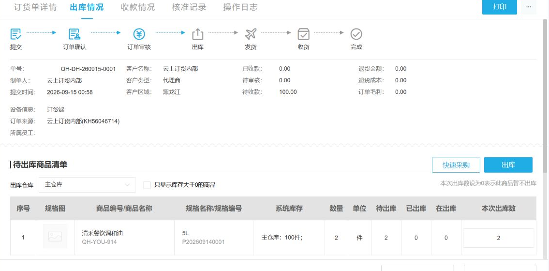Open the more options ellipsis button

click(528, 7)
